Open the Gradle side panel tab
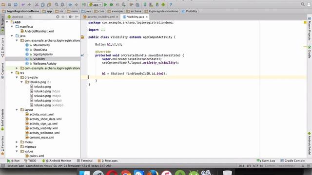The image size is (312, 175). (310, 52)
